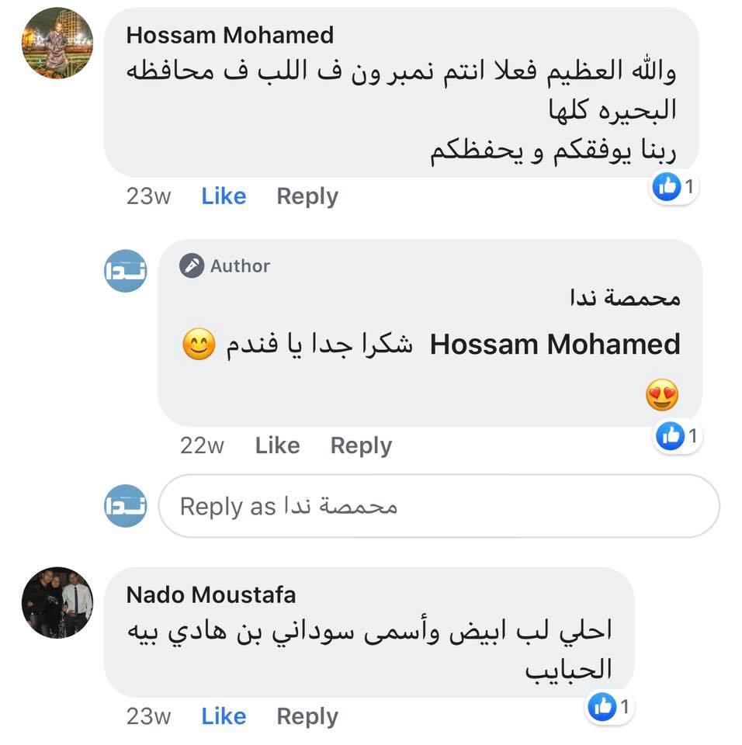View like reaction count on author reply
This screenshot has height=745, width=742.
click(x=677, y=435)
